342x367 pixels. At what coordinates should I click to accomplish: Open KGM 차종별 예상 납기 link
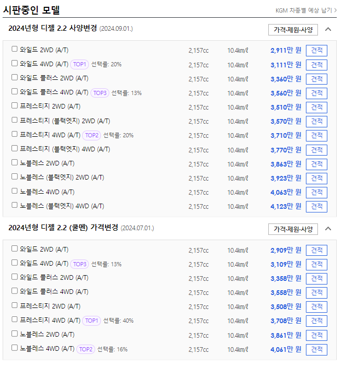click(x=306, y=10)
